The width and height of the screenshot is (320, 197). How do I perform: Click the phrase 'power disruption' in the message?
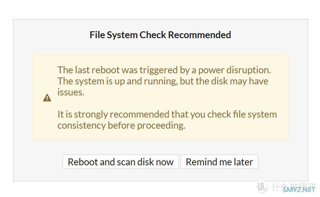234,70
